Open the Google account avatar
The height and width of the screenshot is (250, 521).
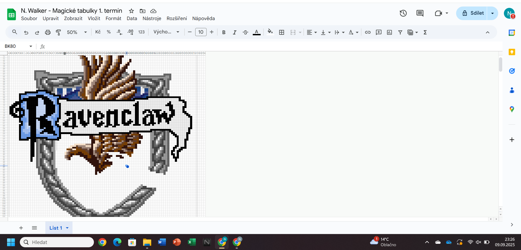tap(509, 13)
